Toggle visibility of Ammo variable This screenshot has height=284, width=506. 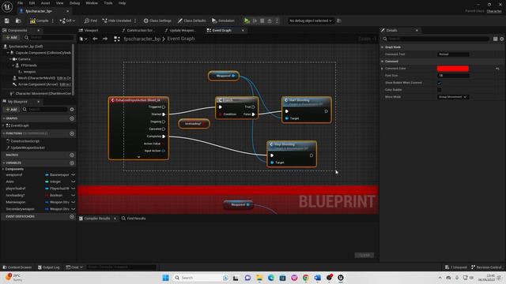74,181
